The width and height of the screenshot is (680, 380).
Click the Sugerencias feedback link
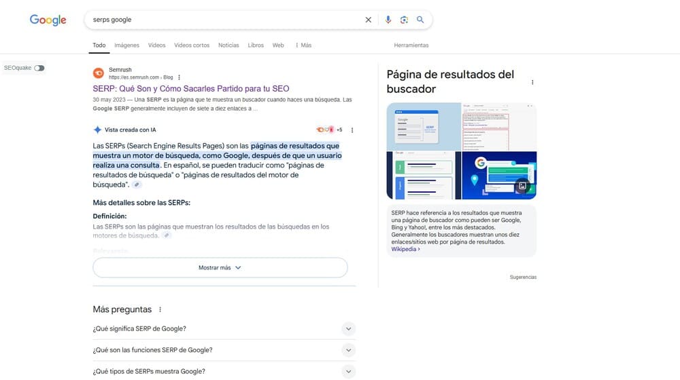[523, 277]
